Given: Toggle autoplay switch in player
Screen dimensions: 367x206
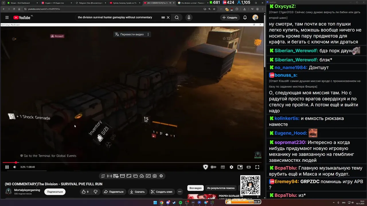Looking at the screenshot, I should click(x=213, y=167).
